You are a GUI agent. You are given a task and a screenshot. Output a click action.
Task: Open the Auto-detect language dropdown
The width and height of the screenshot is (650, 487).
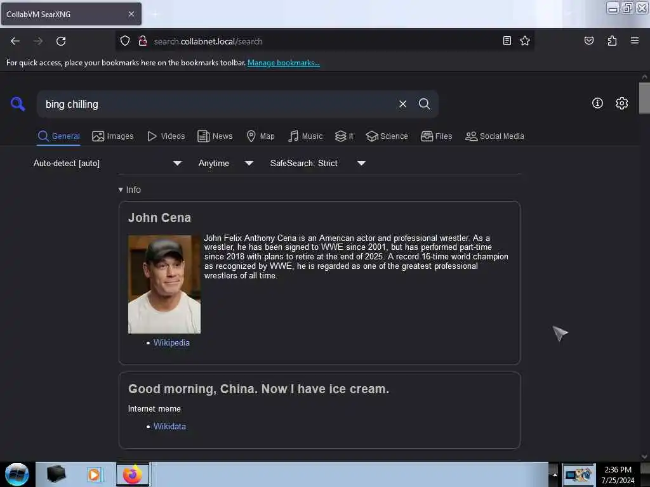[107, 163]
